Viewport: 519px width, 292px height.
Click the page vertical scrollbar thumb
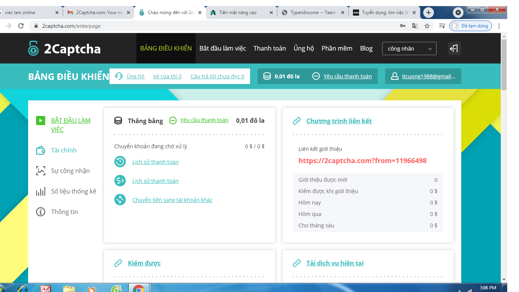point(504,65)
